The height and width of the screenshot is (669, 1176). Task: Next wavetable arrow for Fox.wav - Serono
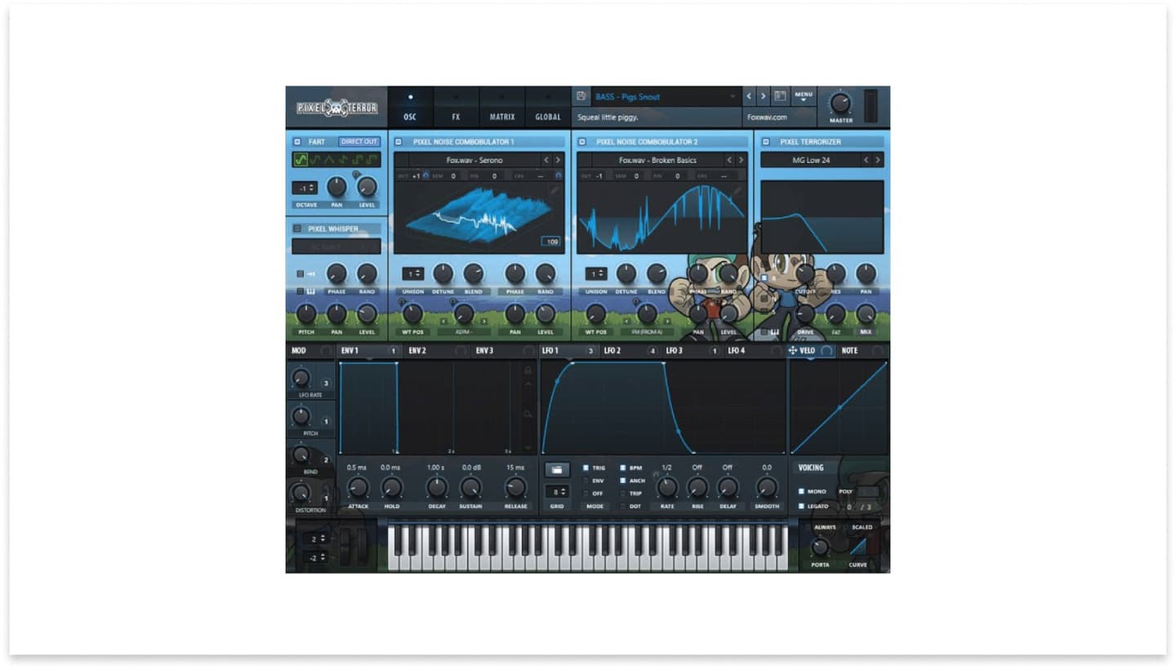(558, 160)
